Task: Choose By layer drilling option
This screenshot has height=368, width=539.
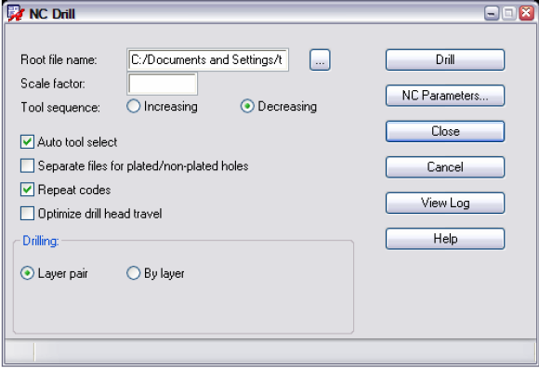Action: 134,273
